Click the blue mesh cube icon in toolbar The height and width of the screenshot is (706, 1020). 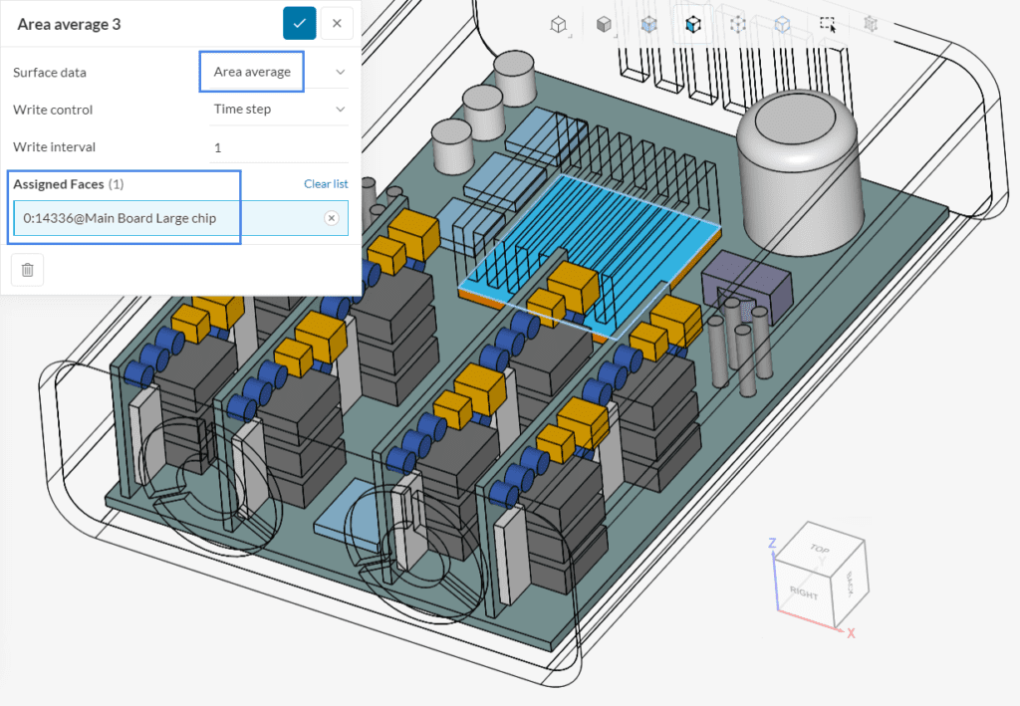click(648, 25)
